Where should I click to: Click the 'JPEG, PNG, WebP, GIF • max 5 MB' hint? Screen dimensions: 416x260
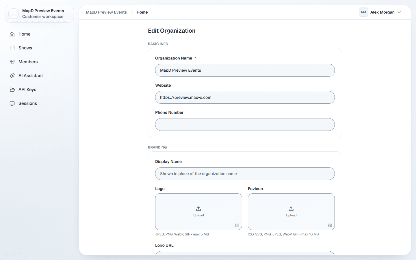[x=182, y=234]
